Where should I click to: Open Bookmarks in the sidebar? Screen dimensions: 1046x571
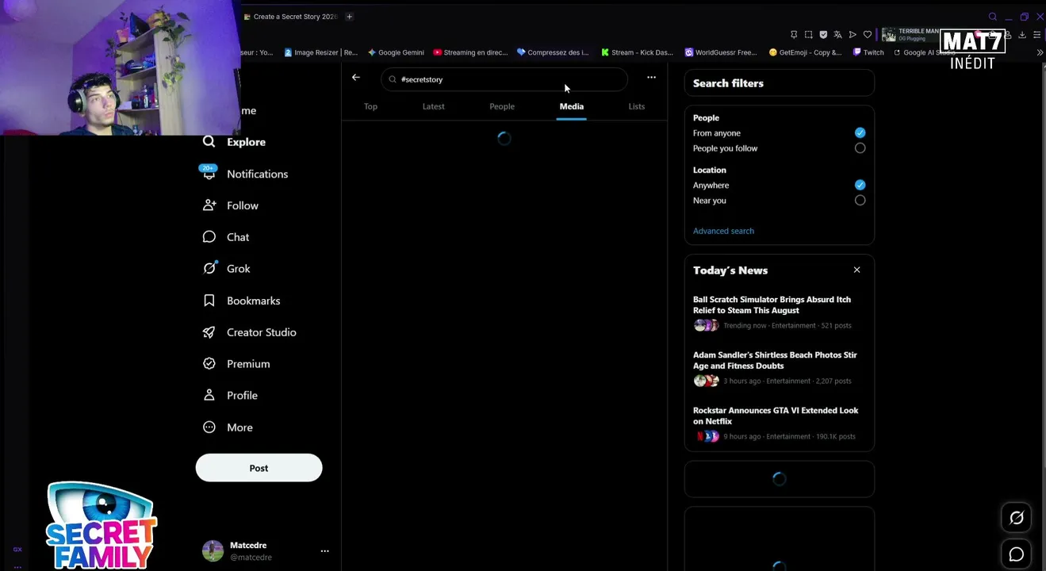242,301
